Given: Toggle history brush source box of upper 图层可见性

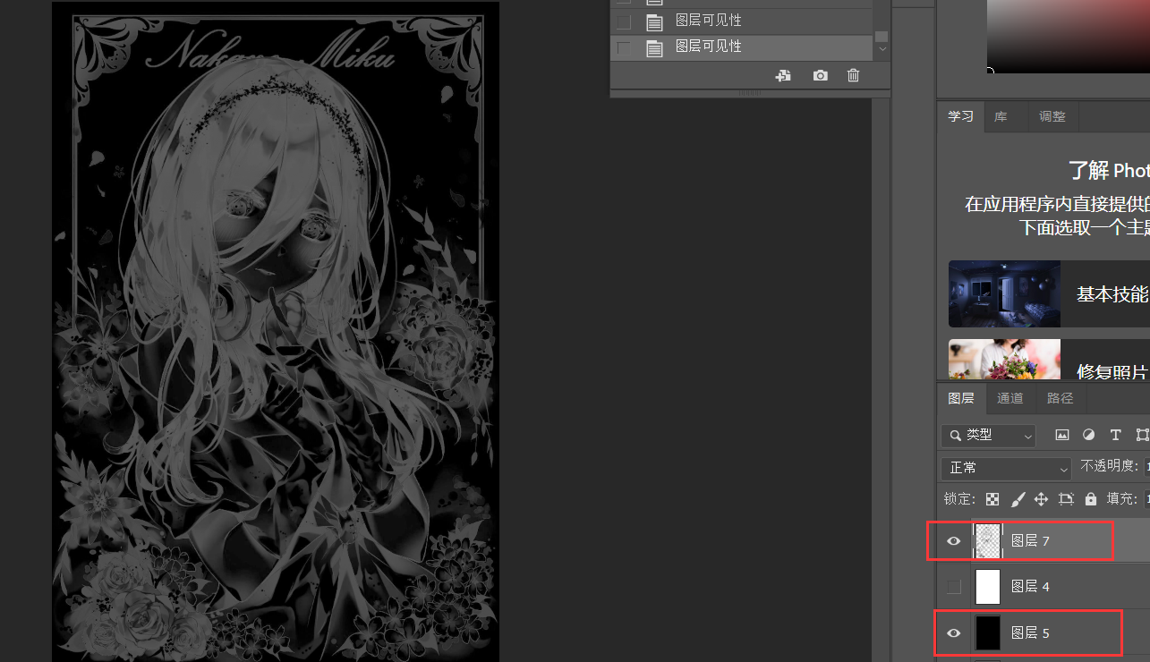Looking at the screenshot, I should click(624, 21).
